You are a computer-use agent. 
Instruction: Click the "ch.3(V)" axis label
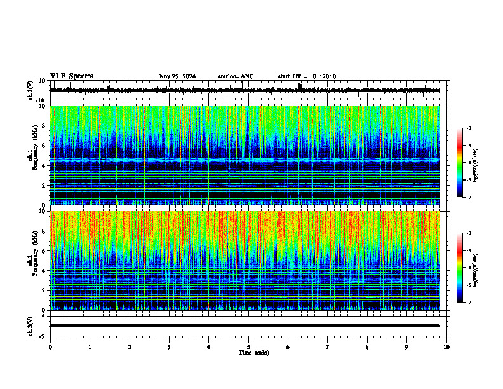[x=30, y=326]
